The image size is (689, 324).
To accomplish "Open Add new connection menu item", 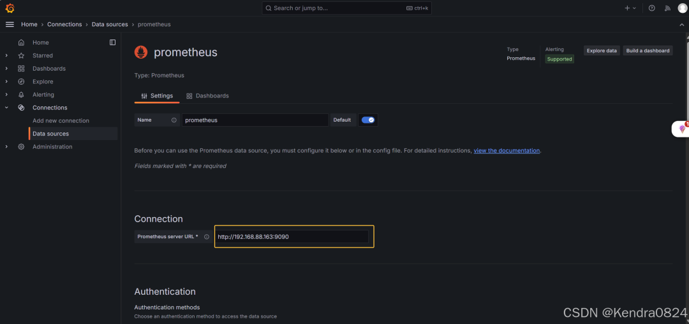I will (61, 120).
